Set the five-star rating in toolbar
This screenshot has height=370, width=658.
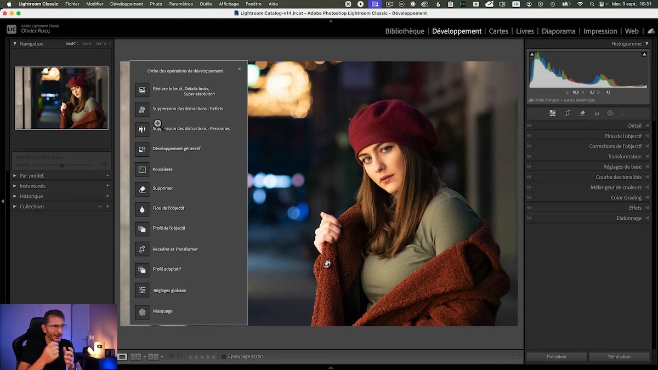214,357
